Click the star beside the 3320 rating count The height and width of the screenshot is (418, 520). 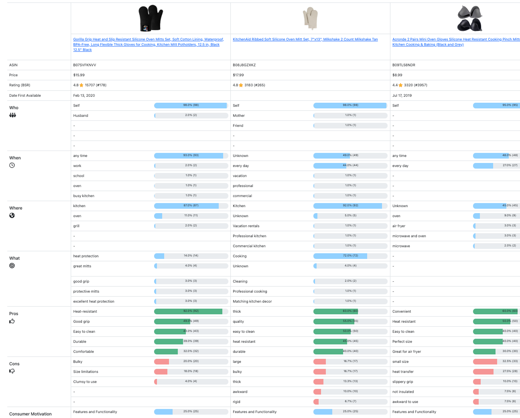coord(401,85)
